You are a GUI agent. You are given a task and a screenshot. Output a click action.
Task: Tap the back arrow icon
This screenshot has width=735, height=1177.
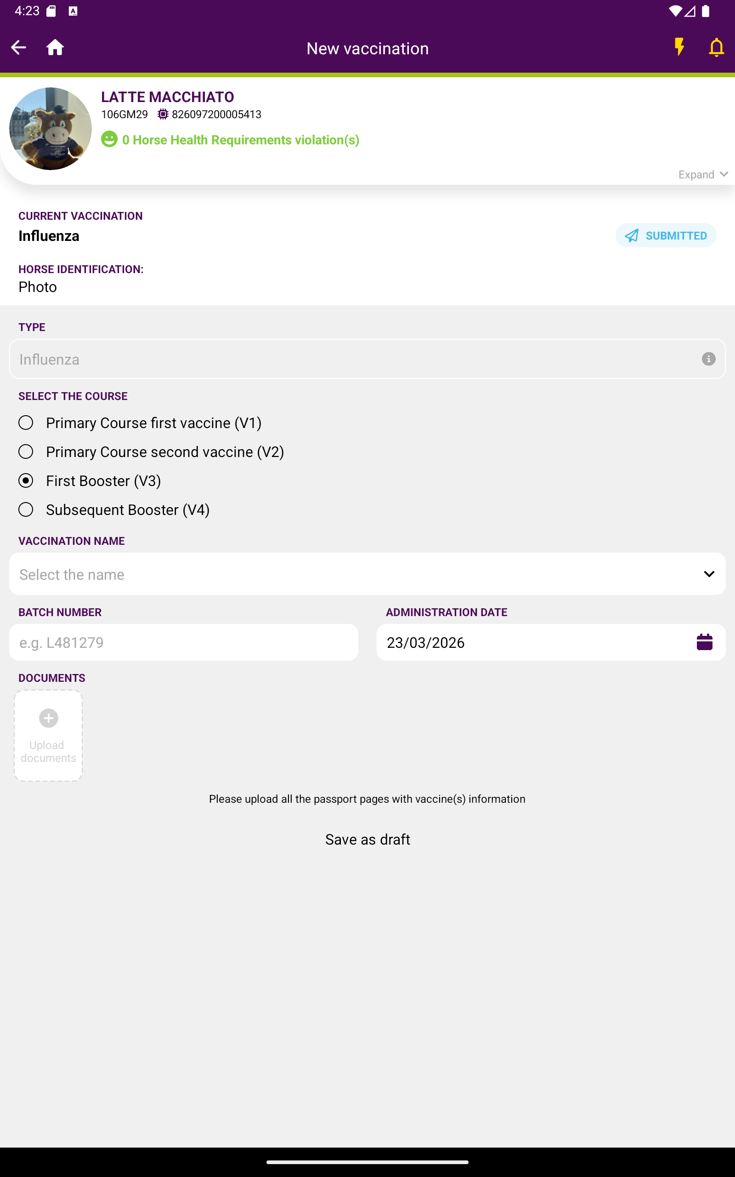[x=18, y=48]
